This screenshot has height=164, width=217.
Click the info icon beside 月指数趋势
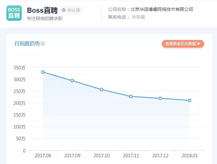43,44
